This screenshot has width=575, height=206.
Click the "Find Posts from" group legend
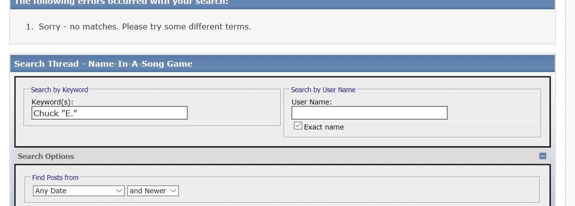coord(55,178)
